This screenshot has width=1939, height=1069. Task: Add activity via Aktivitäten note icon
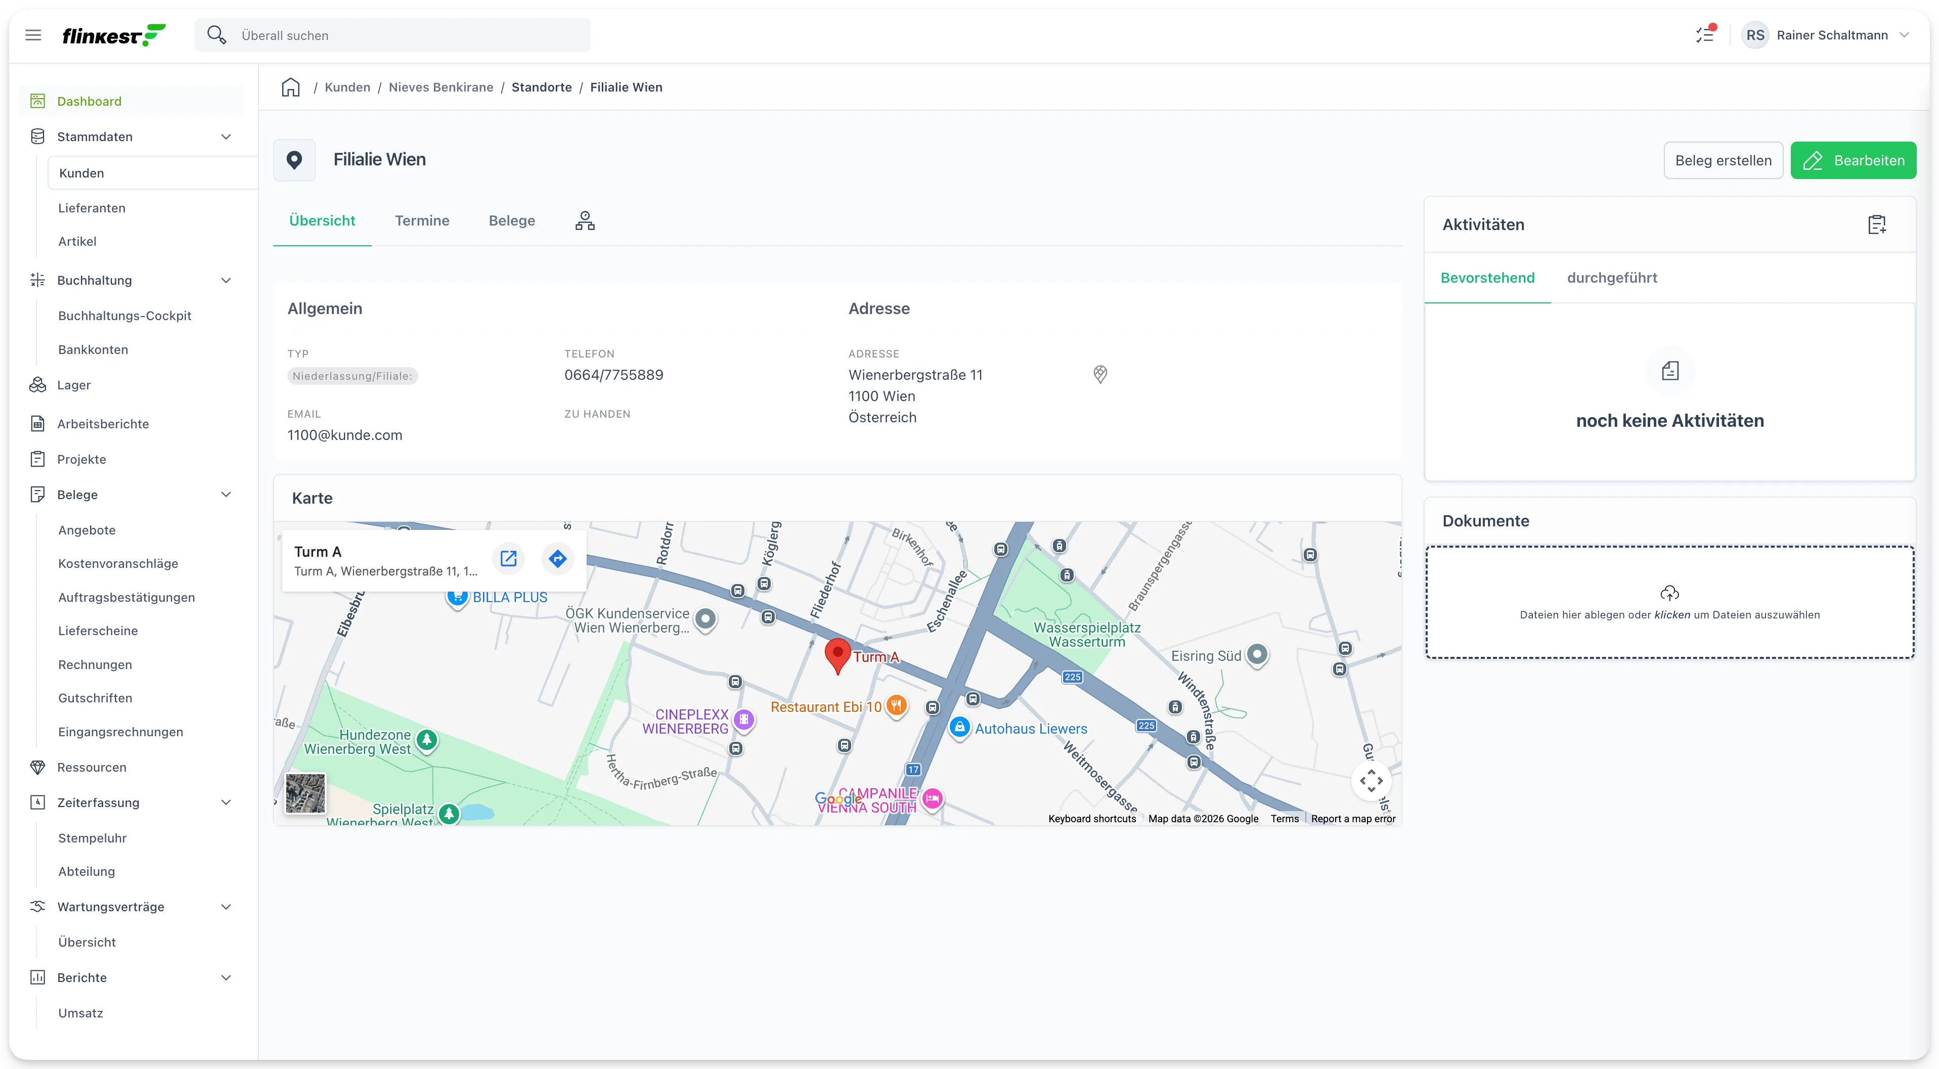click(x=1876, y=225)
